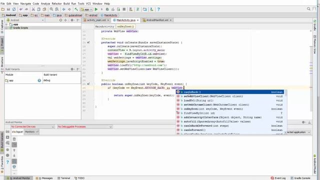Click the Search Everywhere magnifier icon
The width and height of the screenshot is (320, 180).
308,9
